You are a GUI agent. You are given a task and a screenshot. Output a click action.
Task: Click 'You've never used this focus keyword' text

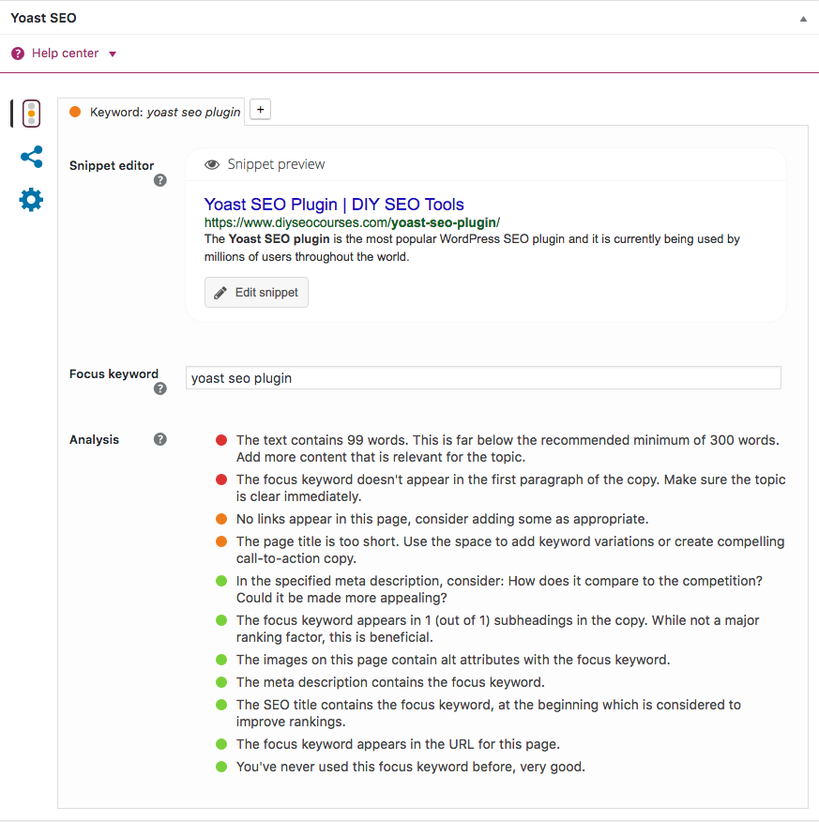coord(410,767)
